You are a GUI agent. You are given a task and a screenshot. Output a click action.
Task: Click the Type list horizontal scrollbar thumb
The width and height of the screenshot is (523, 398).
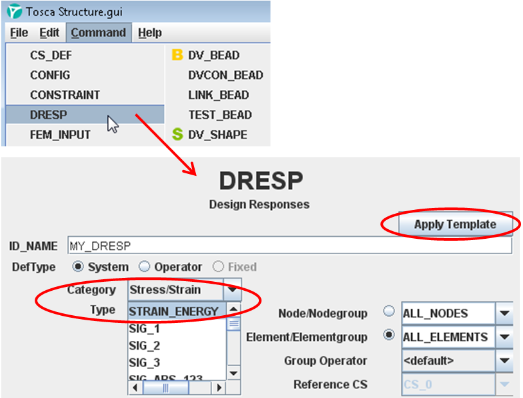[x=166, y=388]
